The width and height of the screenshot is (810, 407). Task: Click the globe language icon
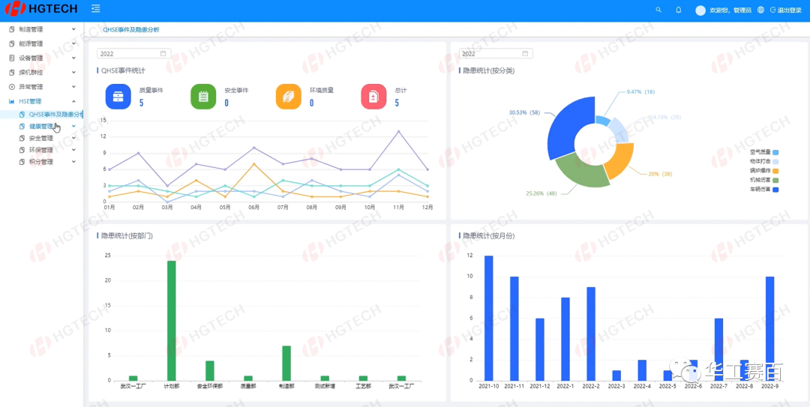[x=761, y=10]
